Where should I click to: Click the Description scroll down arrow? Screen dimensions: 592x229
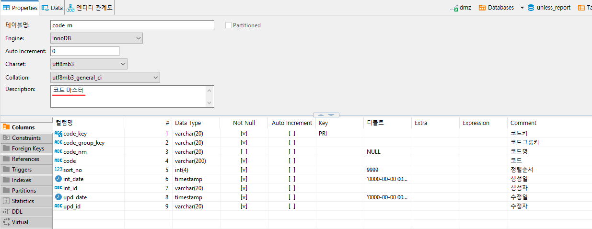pos(209,103)
